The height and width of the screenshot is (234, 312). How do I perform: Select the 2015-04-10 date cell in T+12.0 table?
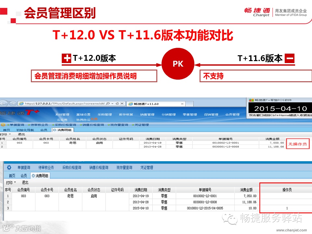(x=141, y=208)
